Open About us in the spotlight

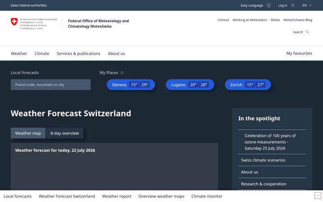(272, 172)
